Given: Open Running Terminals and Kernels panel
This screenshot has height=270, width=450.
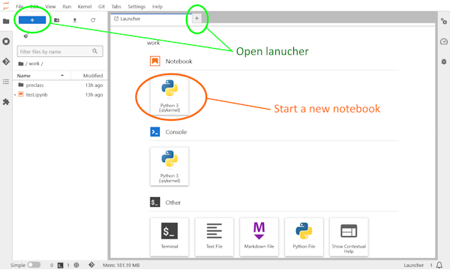Looking at the screenshot, I should click(6, 41).
